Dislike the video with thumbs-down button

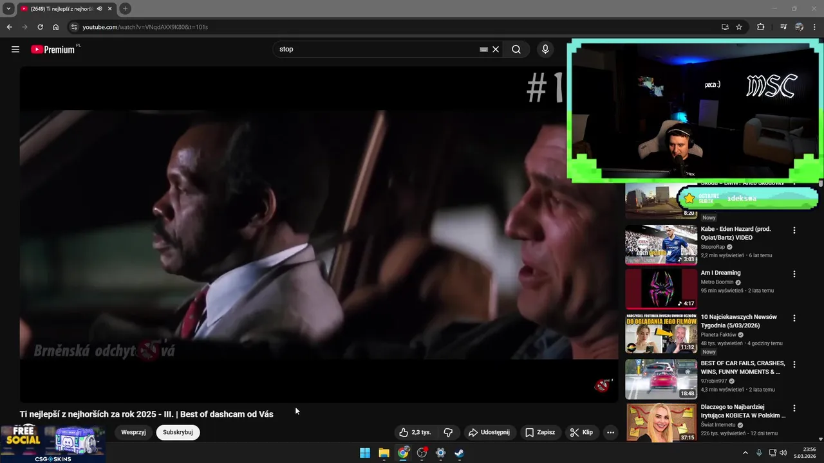tap(449, 432)
